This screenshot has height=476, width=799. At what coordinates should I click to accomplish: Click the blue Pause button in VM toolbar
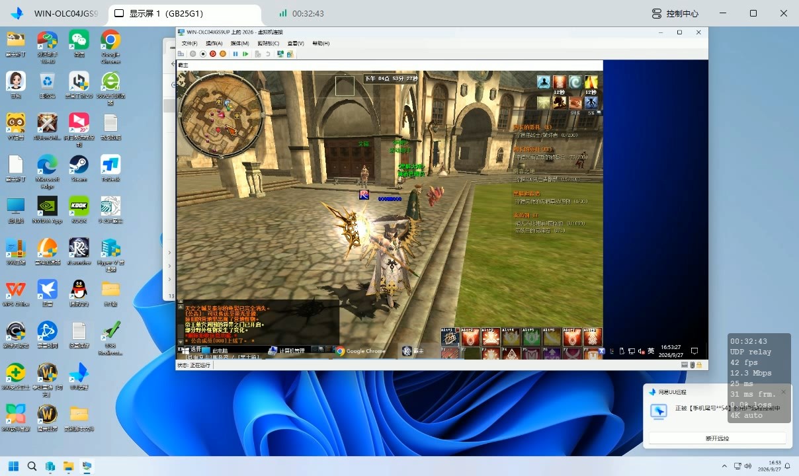(235, 54)
